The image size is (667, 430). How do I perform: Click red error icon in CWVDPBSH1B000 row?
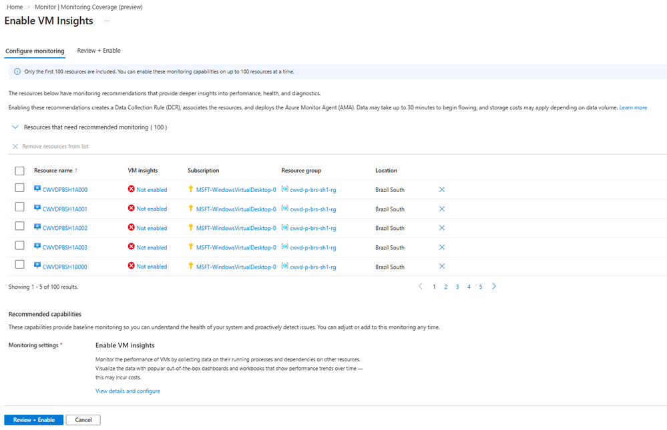pyautogui.click(x=132, y=266)
